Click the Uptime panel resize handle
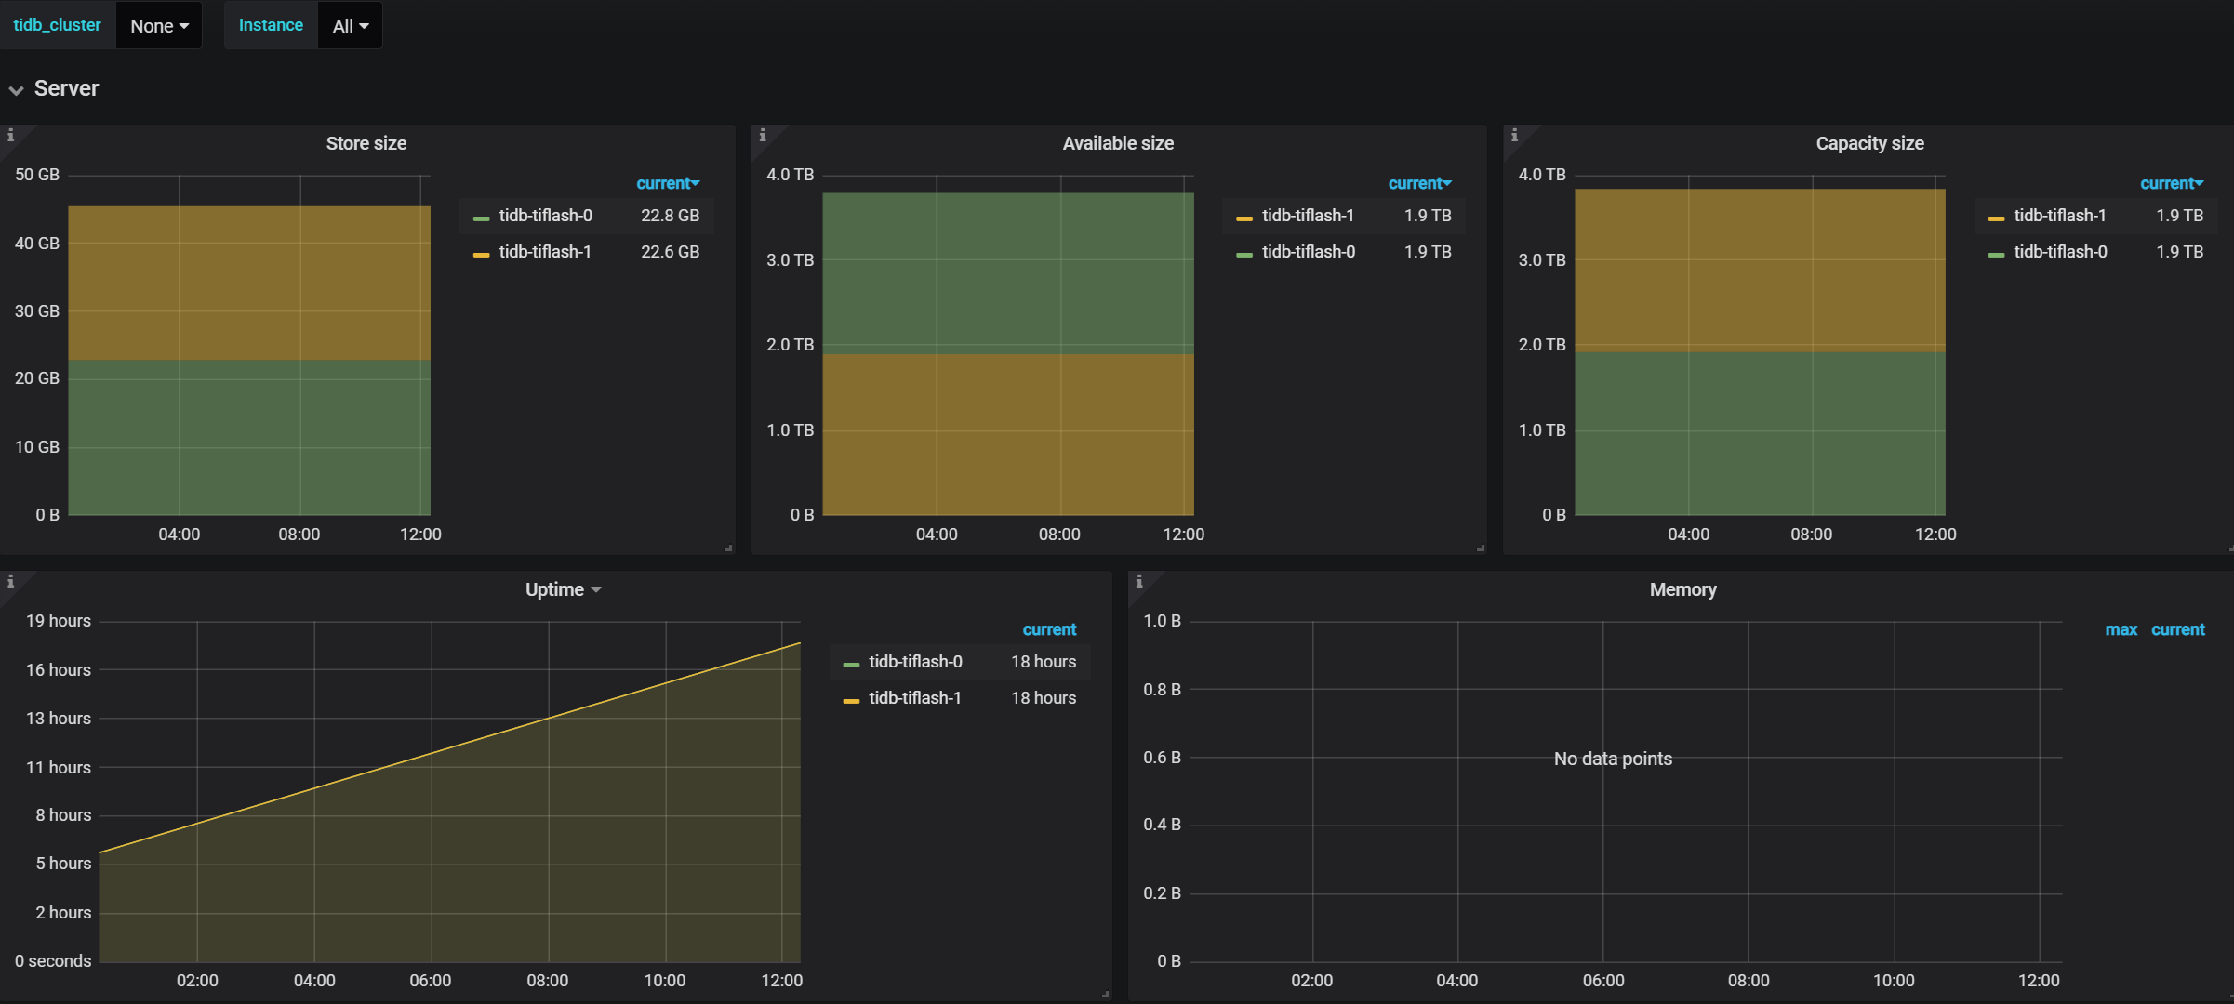Image resolution: width=2234 pixels, height=1004 pixels. point(1105,995)
